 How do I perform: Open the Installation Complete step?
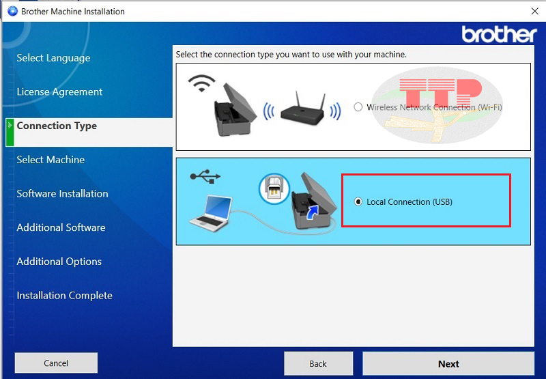coord(64,296)
